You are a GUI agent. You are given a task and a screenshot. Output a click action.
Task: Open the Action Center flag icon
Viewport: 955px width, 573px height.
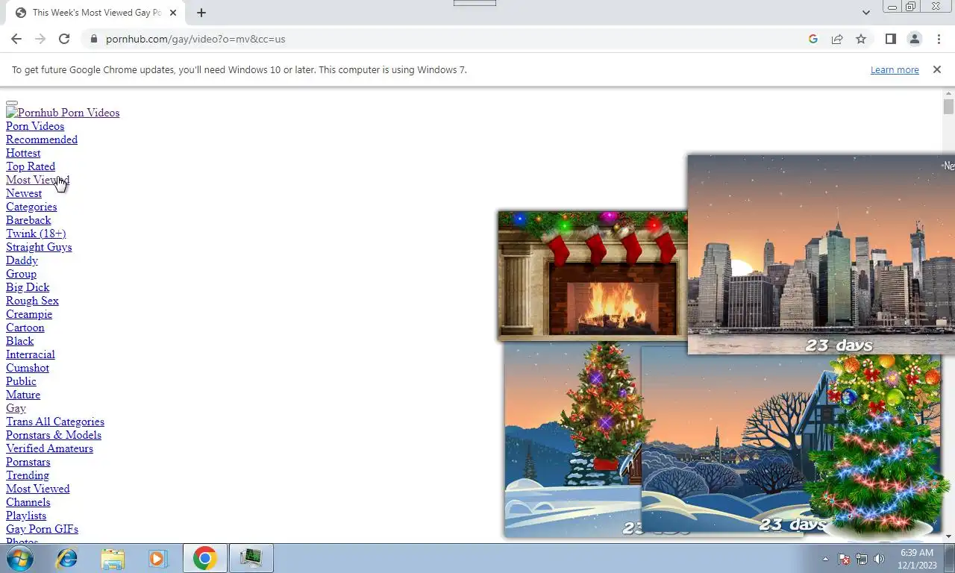tap(844, 559)
